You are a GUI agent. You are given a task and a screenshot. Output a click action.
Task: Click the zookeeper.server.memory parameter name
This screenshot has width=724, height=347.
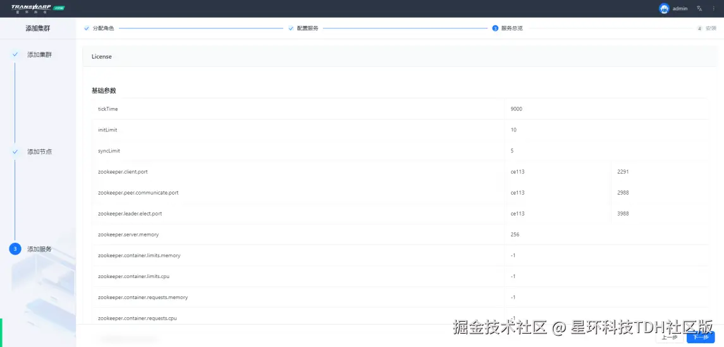(128, 234)
